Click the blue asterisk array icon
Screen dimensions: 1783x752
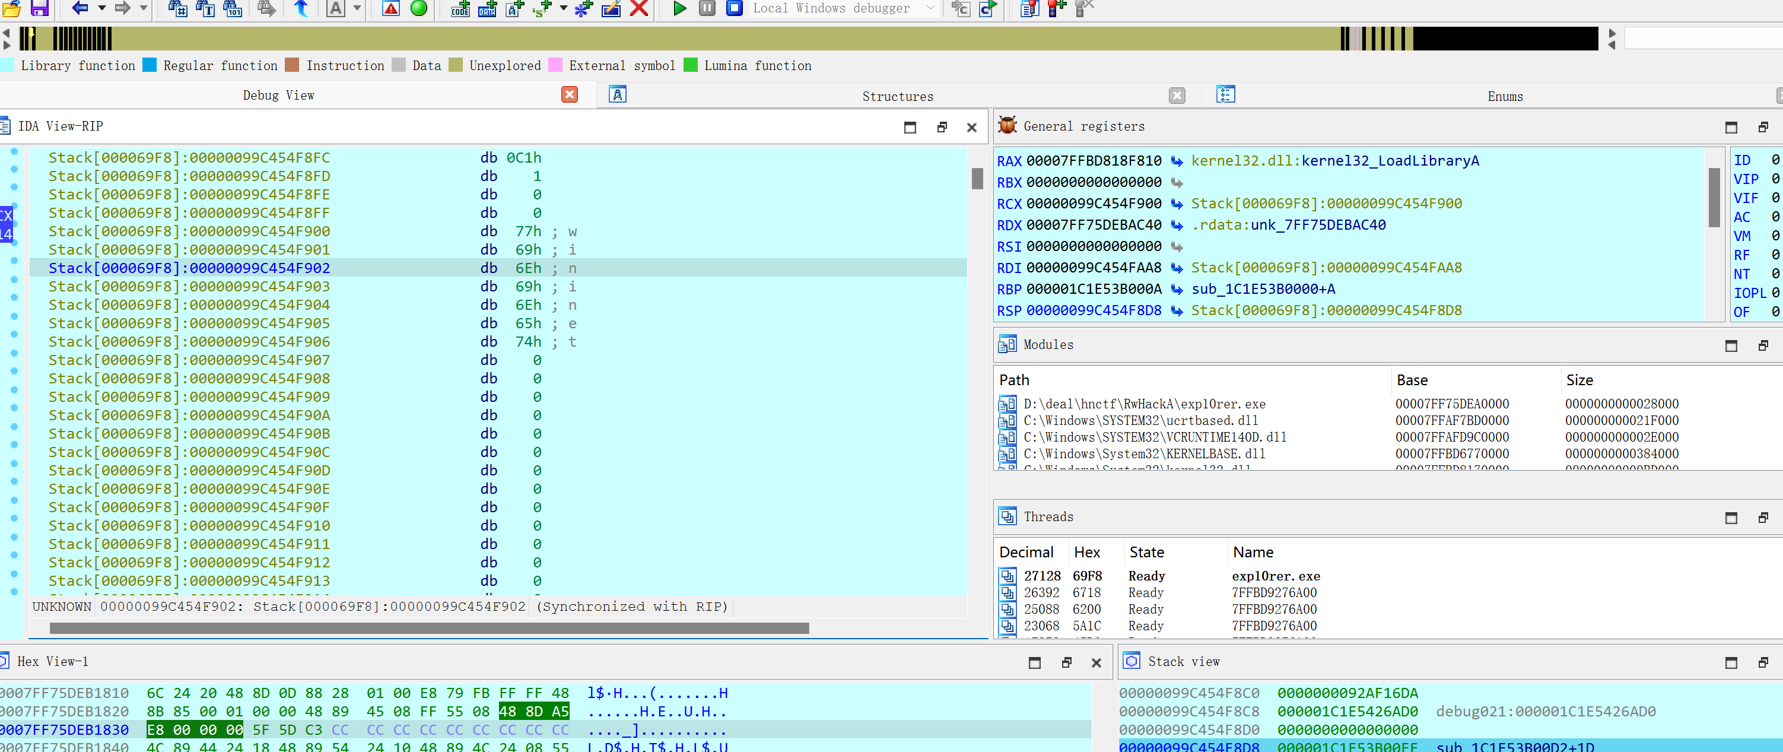[x=583, y=8]
